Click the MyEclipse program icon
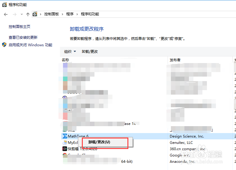 [x=65, y=142]
